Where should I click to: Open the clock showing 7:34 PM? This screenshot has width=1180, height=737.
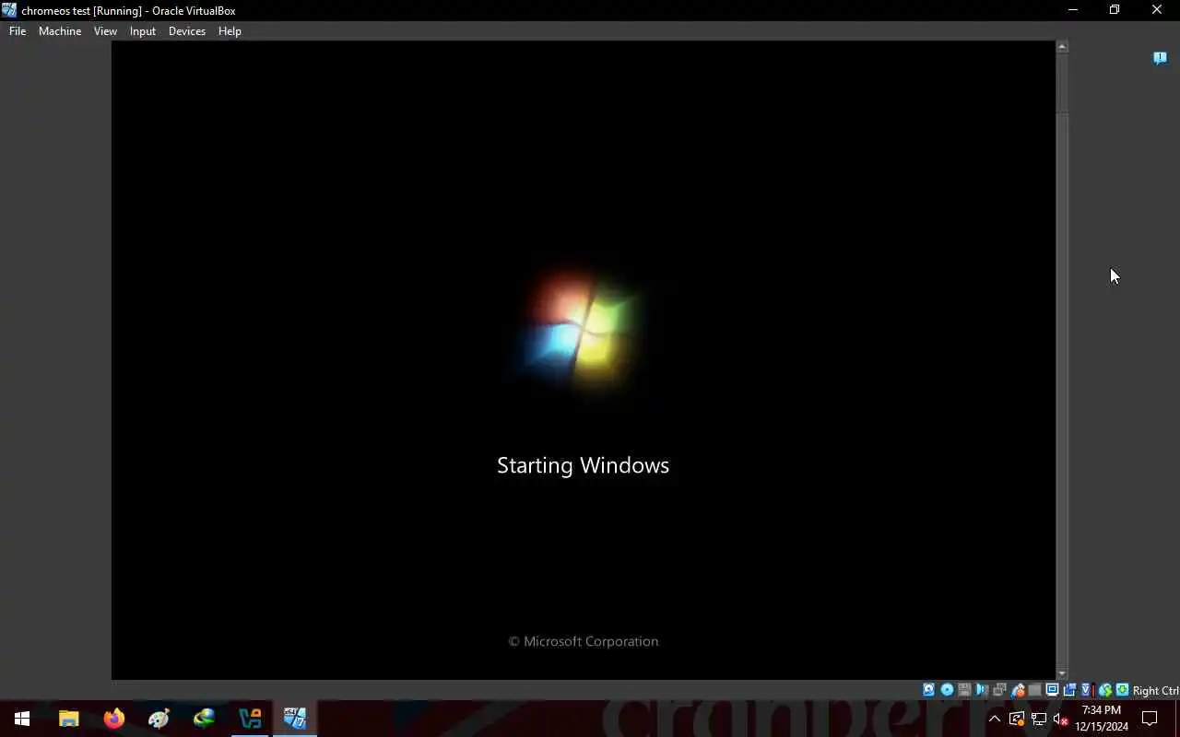pyautogui.click(x=1102, y=719)
